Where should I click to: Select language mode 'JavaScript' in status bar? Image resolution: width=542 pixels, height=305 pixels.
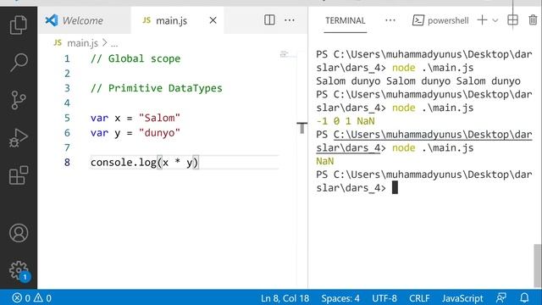click(462, 298)
